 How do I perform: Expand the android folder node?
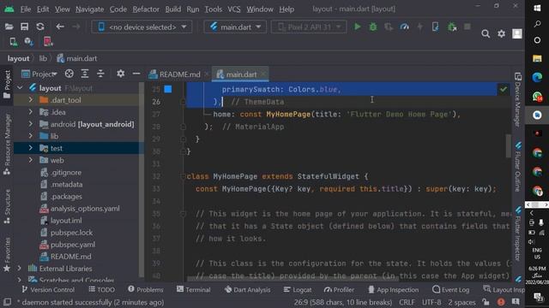pyautogui.click(x=31, y=124)
